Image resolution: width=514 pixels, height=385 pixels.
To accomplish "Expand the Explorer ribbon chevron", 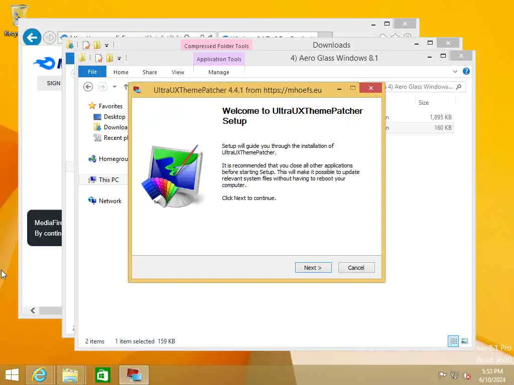I will 455,71.
